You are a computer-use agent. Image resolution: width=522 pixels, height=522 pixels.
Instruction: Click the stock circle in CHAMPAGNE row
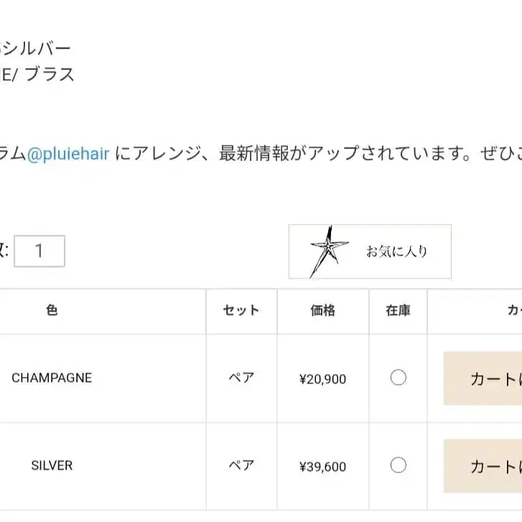(399, 378)
